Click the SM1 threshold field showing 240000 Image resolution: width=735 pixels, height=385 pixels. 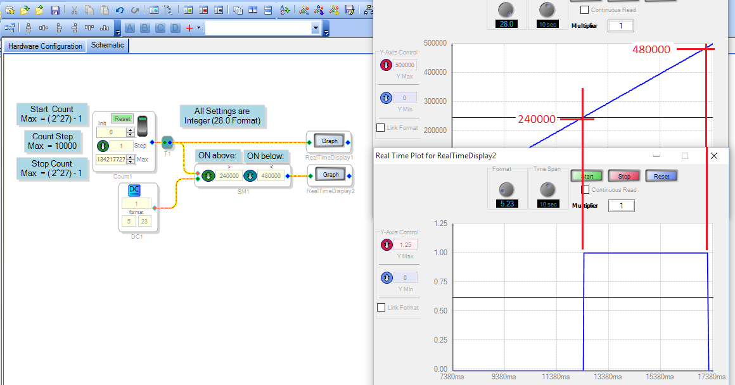point(229,176)
